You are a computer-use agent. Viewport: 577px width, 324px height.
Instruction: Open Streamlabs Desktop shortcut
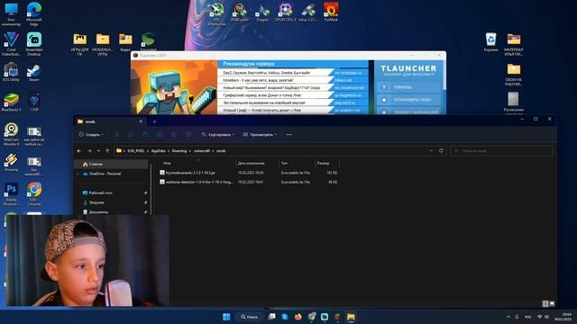(34, 43)
